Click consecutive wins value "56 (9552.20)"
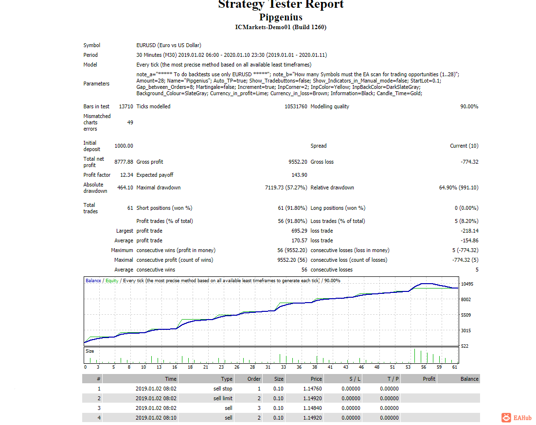536x425 pixels. click(292, 250)
